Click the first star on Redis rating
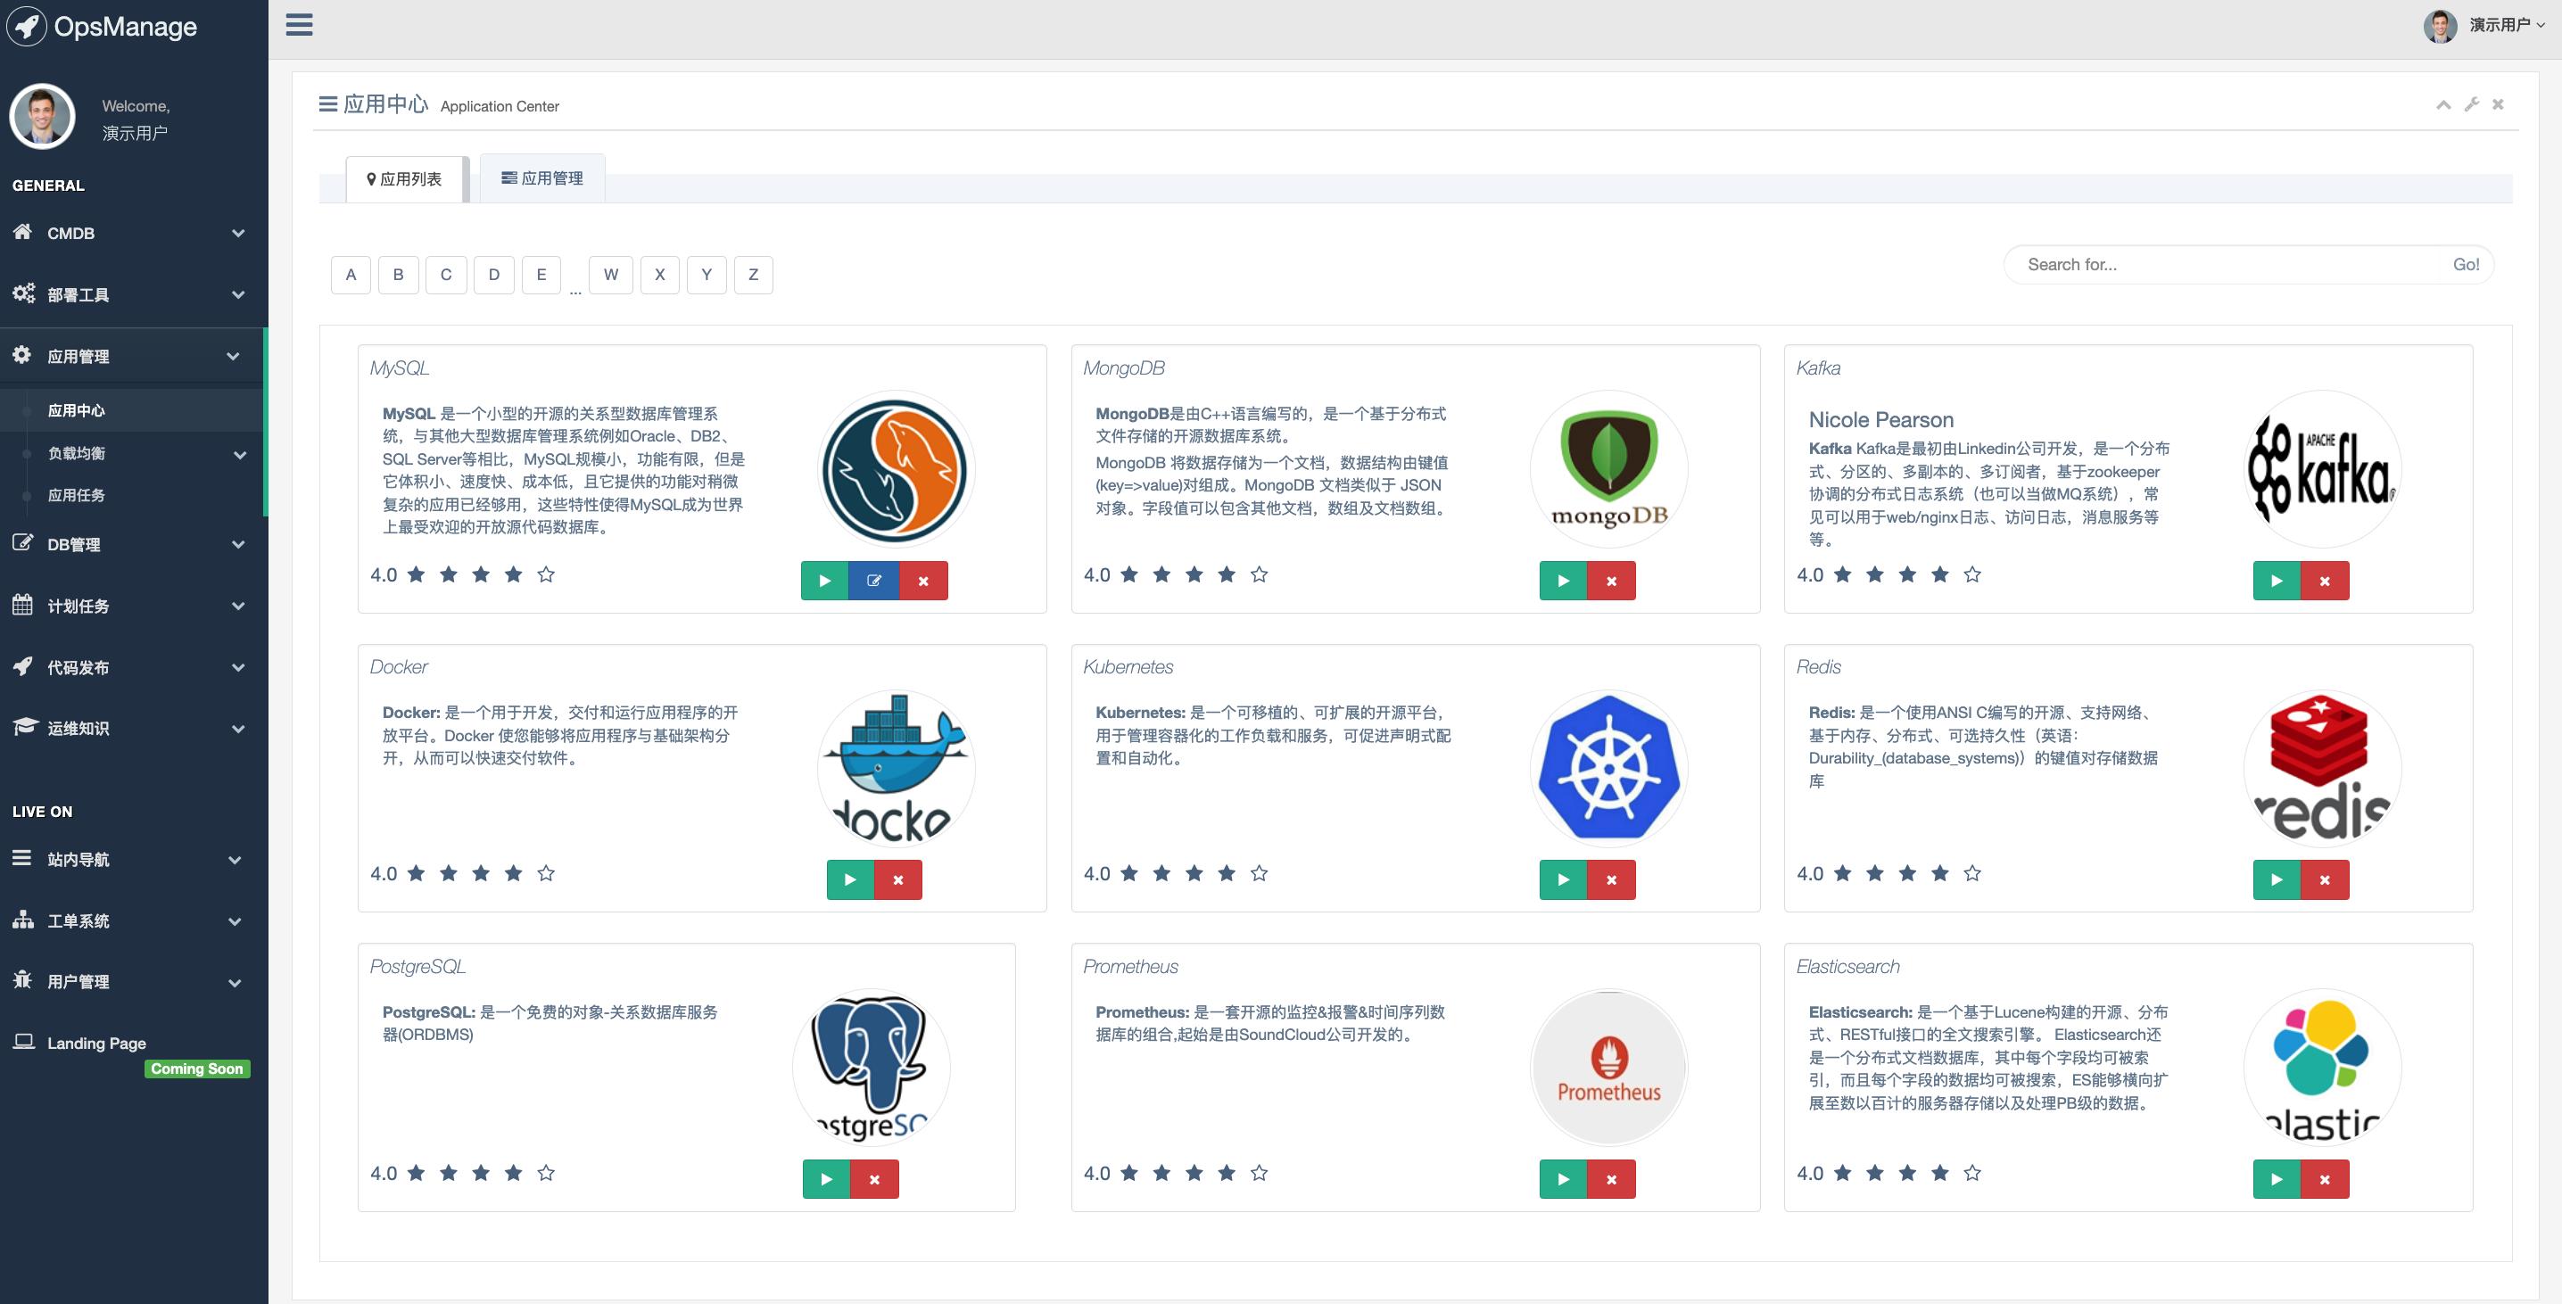The height and width of the screenshot is (1304, 2562). (x=1843, y=873)
